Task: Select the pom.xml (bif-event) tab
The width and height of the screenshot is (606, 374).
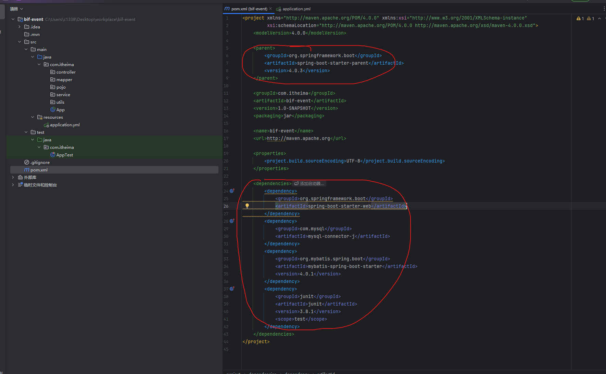Action: [249, 9]
